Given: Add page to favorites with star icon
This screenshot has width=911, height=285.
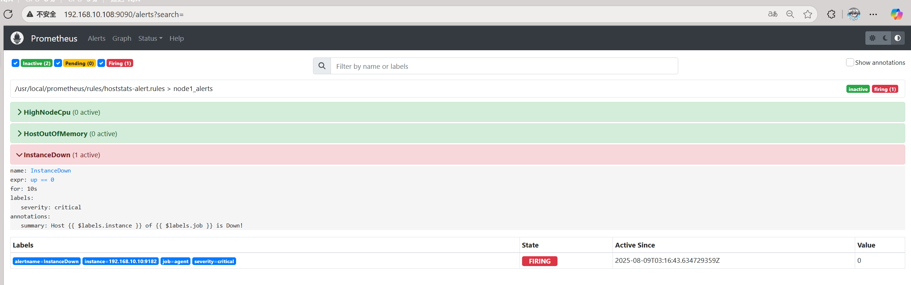Looking at the screenshot, I should tap(808, 14).
